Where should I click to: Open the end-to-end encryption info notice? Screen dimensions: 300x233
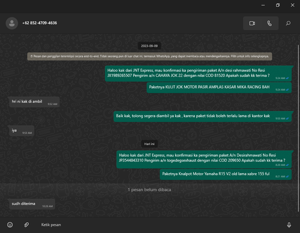(149, 56)
